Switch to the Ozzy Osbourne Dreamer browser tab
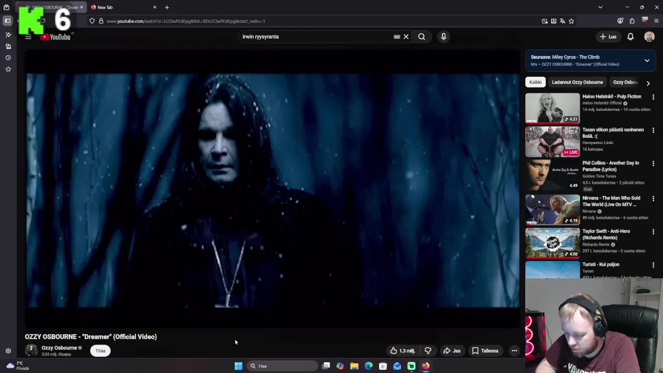 (52, 7)
